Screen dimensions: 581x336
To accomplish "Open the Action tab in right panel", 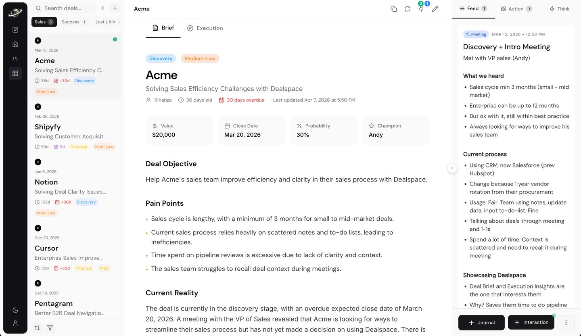I will [x=516, y=9].
